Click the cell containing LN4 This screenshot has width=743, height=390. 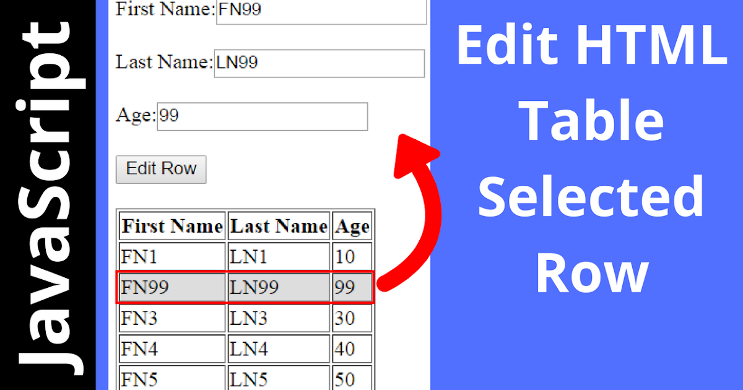click(278, 348)
